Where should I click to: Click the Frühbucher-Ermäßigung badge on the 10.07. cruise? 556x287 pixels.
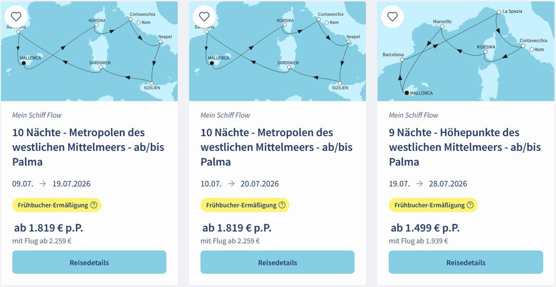pos(239,205)
